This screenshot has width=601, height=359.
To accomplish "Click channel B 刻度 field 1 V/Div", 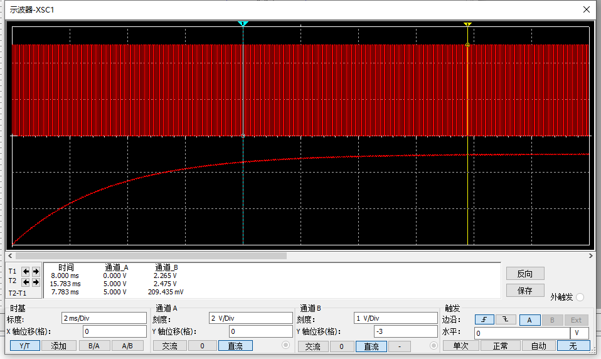I will click(396, 318).
